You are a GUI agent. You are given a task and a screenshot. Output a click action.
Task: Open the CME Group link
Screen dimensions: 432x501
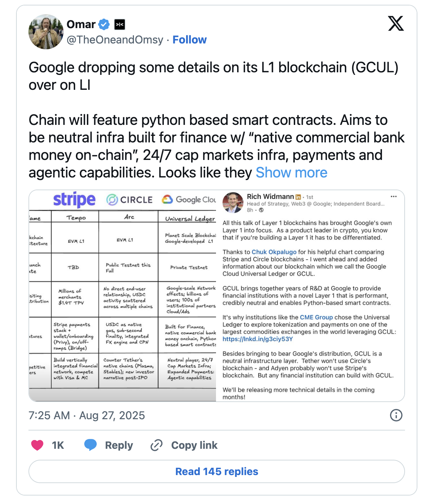pyautogui.click(x=316, y=317)
